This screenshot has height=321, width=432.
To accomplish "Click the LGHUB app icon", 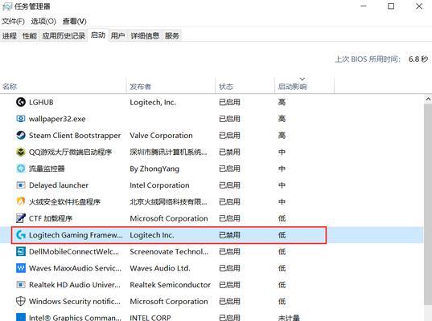I will (21, 102).
